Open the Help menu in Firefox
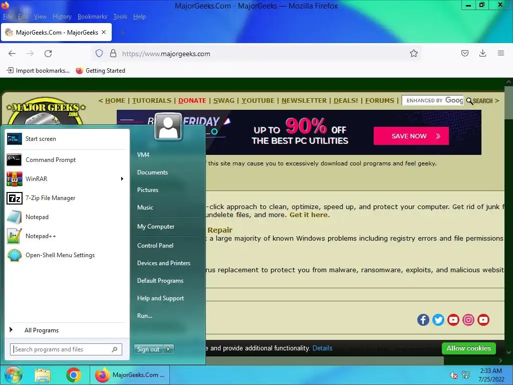The height and width of the screenshot is (385, 513). pos(139,17)
